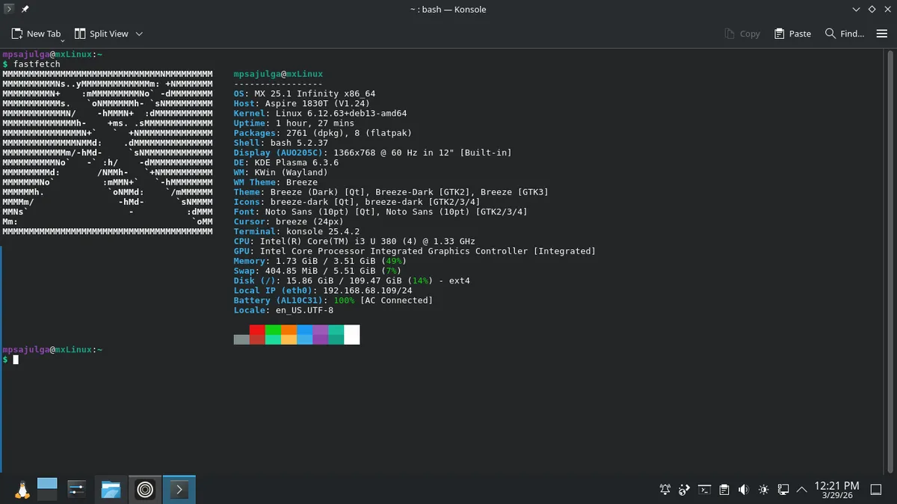Click the Paste button
The height and width of the screenshot is (504, 897).
coord(792,33)
